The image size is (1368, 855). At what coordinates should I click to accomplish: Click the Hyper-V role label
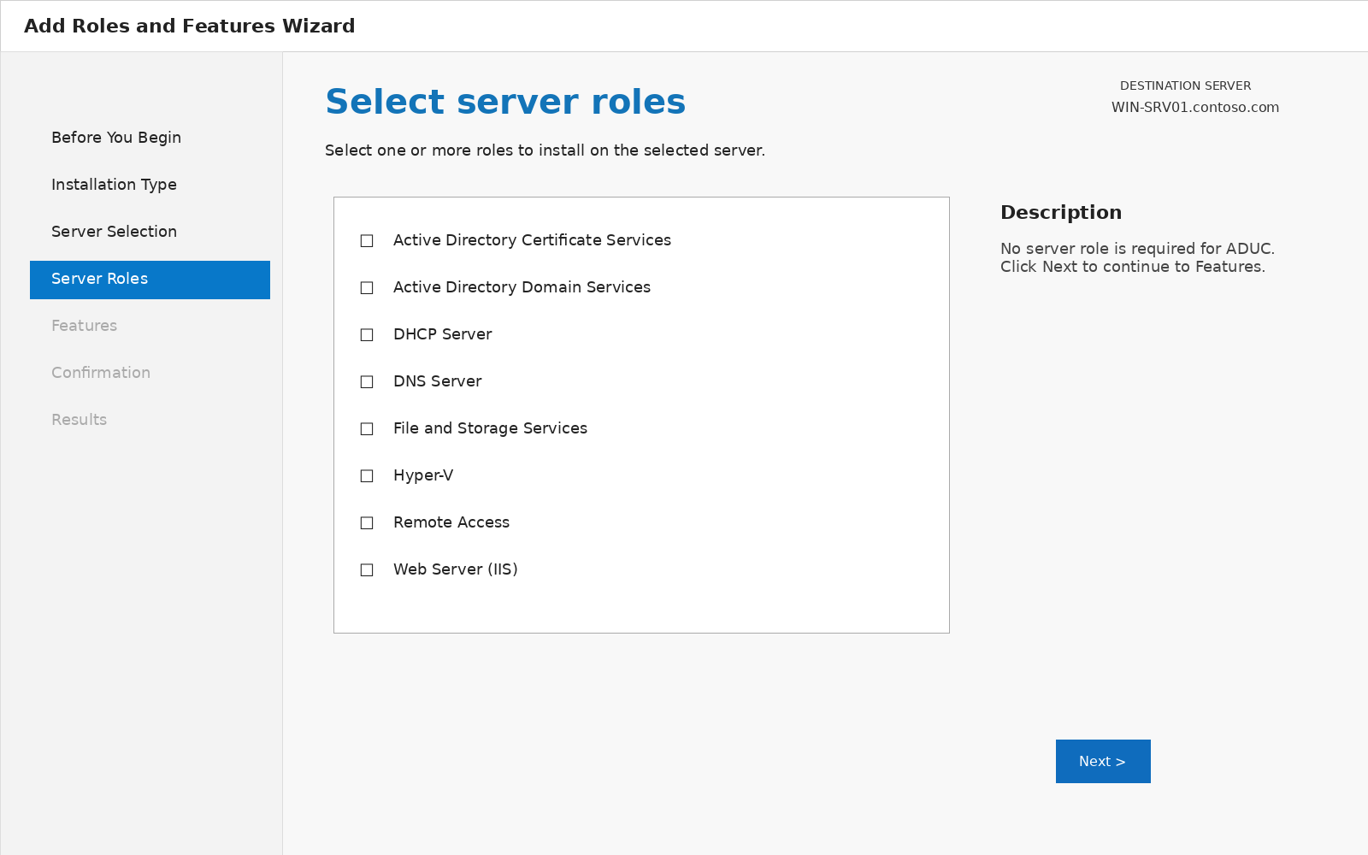423,475
